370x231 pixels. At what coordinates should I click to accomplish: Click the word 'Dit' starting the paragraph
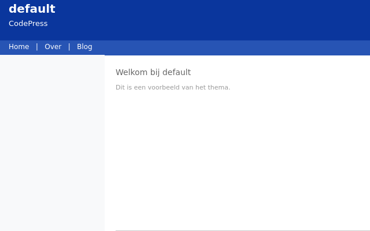120,87
